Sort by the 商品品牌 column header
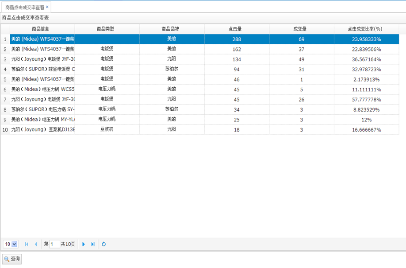The width and height of the screenshot is (406, 268). coord(172,29)
